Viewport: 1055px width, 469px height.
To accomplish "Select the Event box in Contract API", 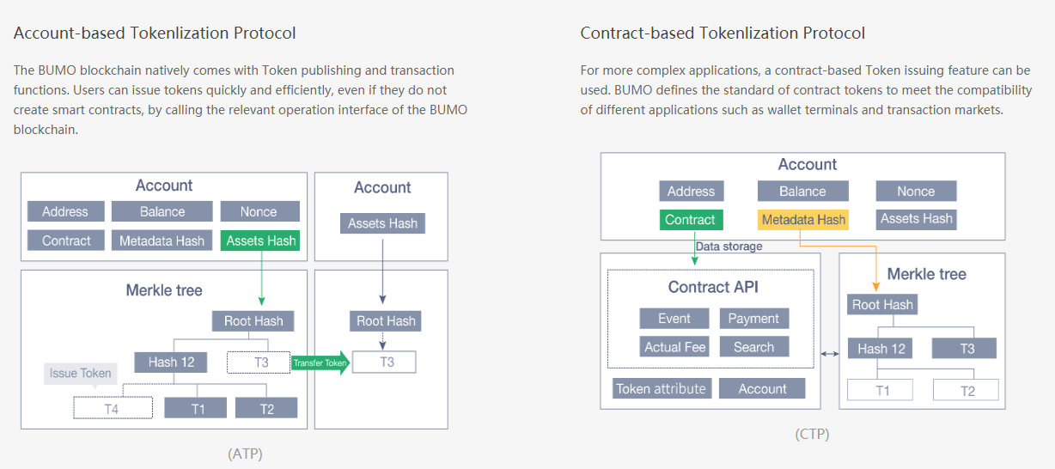I will [674, 319].
